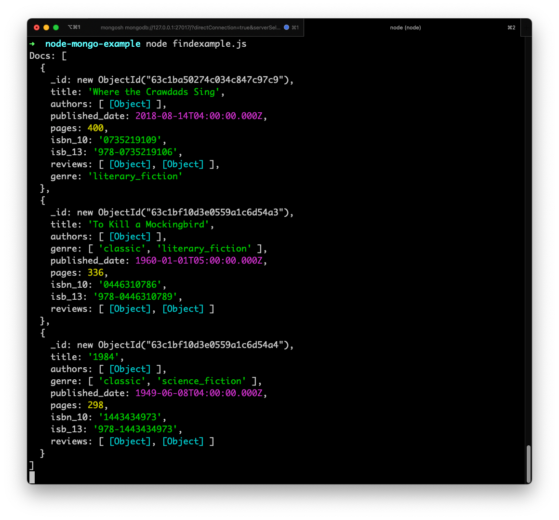Click the ⌥⌘1 badge in the window titlebar
This screenshot has width=559, height=520.
[74, 27]
